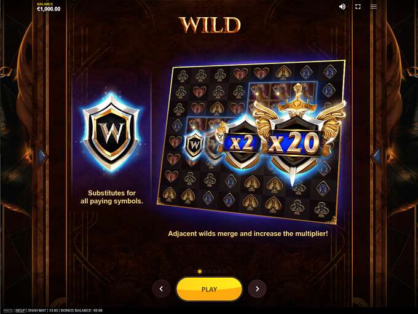Screen dimensions: 418x314
Task: Click the balance amount €1,000.00
Action: [49, 9]
